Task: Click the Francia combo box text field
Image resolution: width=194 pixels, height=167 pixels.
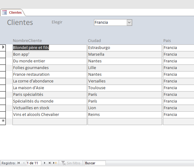Action: tap(110, 22)
